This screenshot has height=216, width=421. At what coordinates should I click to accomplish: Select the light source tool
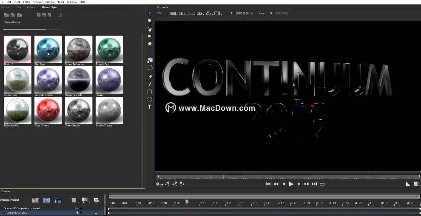(x=150, y=44)
